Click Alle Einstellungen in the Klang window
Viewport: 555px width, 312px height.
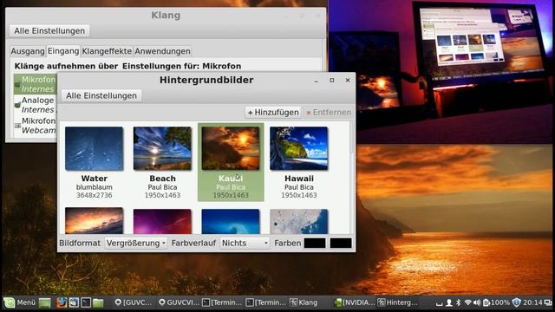[49, 31]
